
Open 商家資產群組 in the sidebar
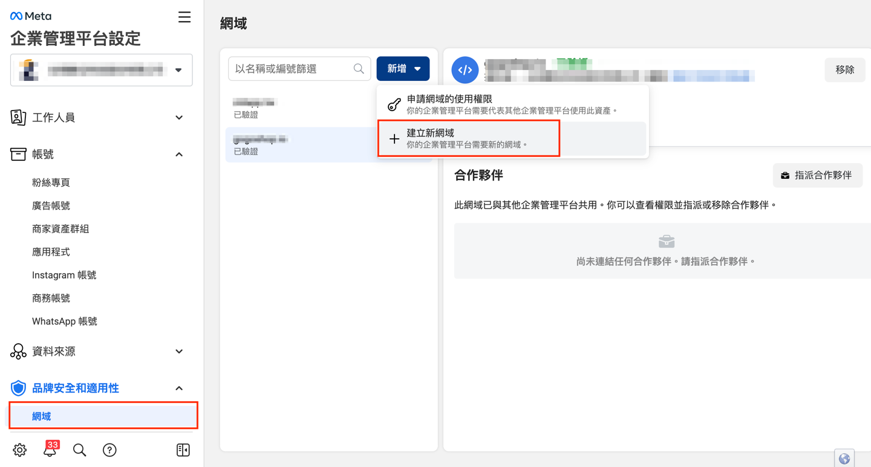click(60, 228)
